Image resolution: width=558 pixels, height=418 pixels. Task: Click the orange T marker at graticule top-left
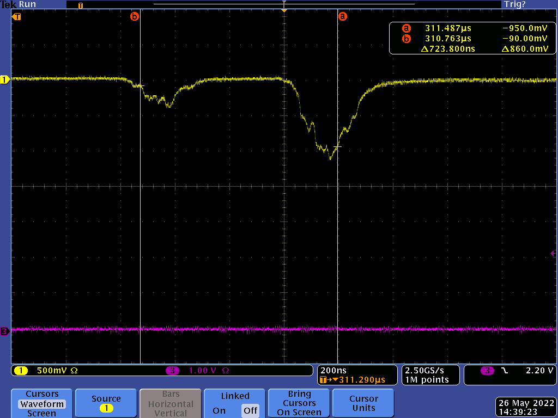coord(17,16)
